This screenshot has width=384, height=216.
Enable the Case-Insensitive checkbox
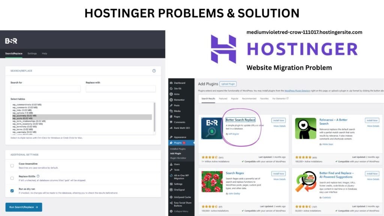pyautogui.click(x=12, y=165)
